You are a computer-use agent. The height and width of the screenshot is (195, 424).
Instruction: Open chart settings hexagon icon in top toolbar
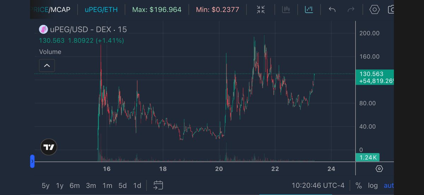[x=374, y=10]
